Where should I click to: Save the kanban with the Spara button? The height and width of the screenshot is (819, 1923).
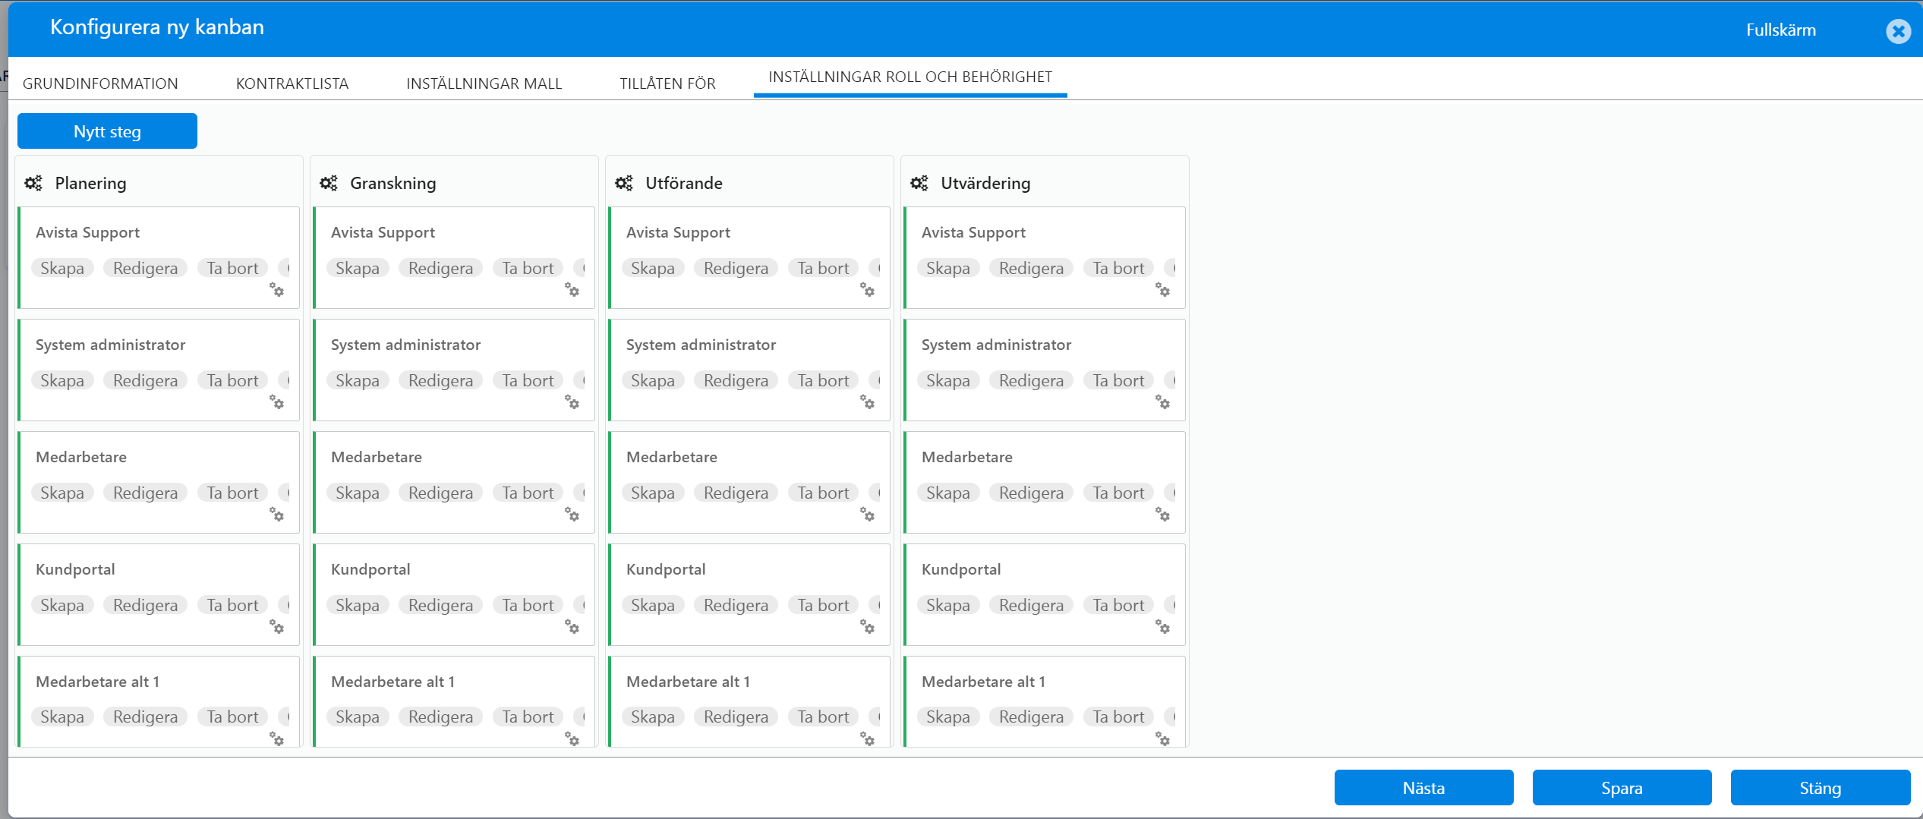coord(1622,788)
